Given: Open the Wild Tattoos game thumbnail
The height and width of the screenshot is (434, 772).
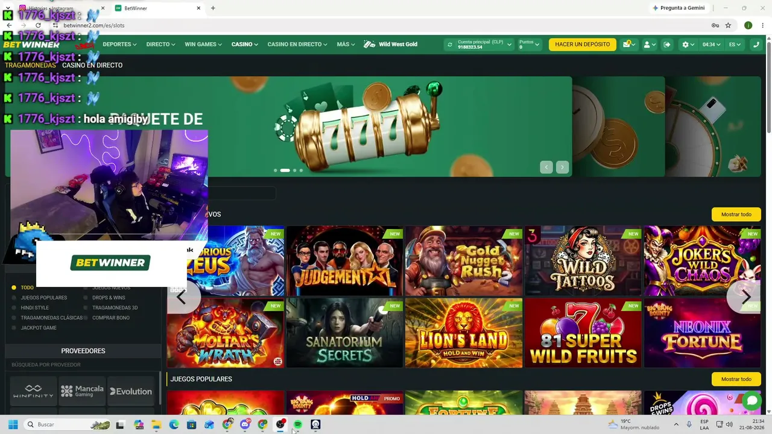Looking at the screenshot, I should pyautogui.click(x=583, y=261).
